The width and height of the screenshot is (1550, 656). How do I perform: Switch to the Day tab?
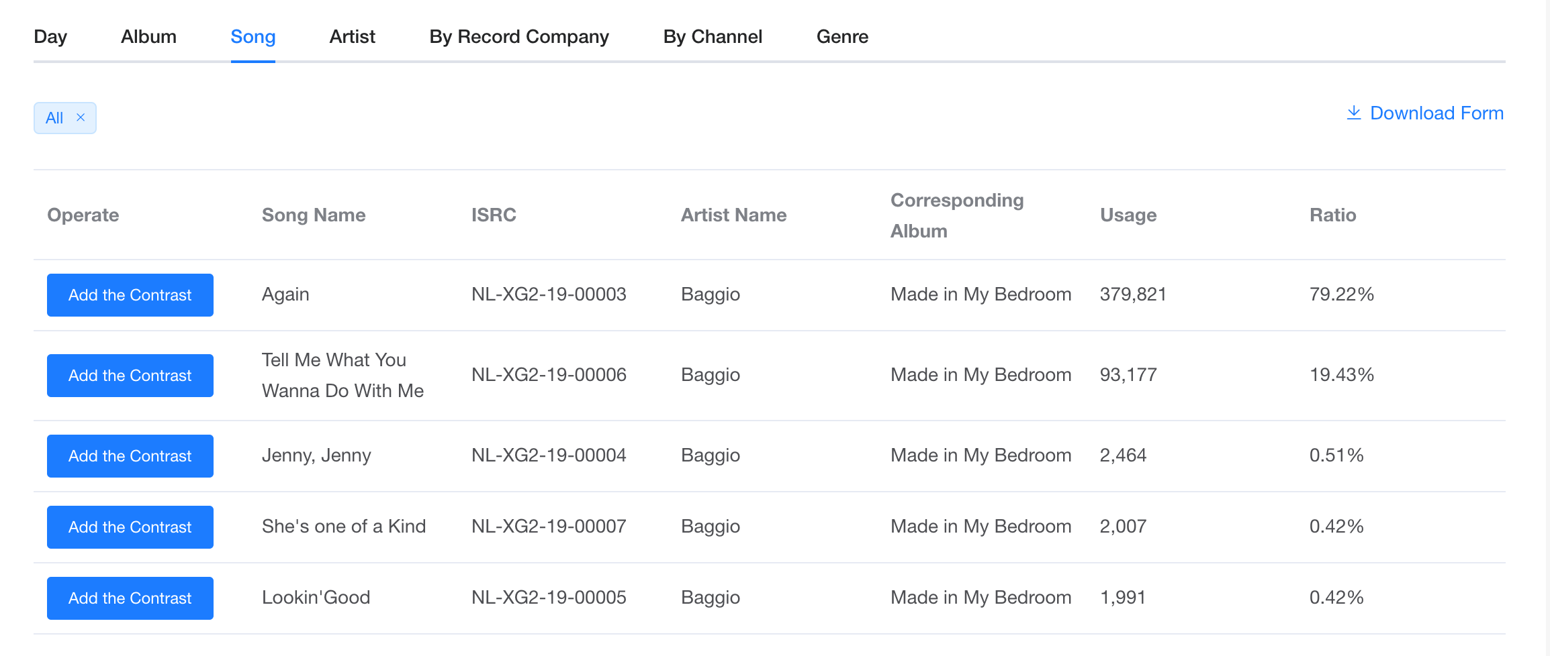point(50,36)
